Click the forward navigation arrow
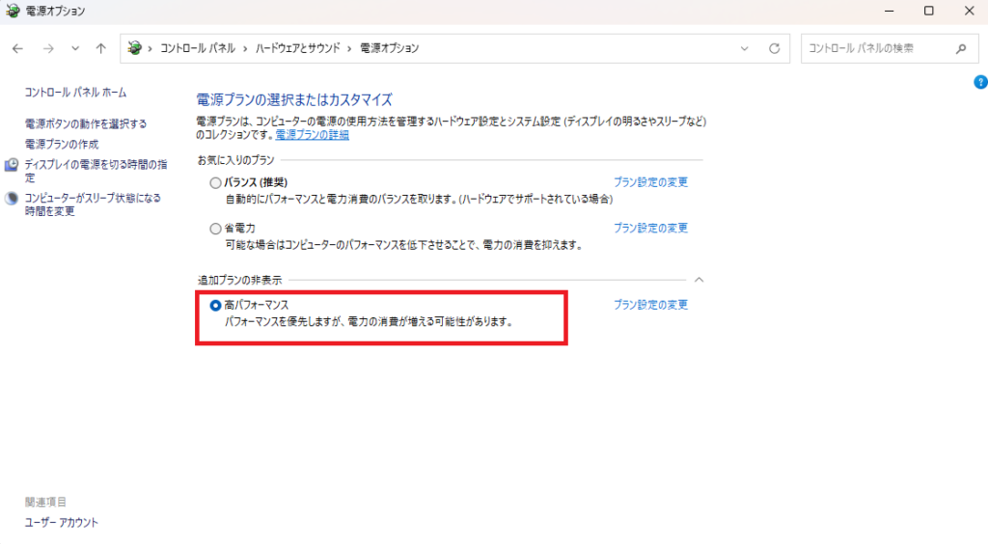Screen dimensions: 988x544 (x=48, y=48)
